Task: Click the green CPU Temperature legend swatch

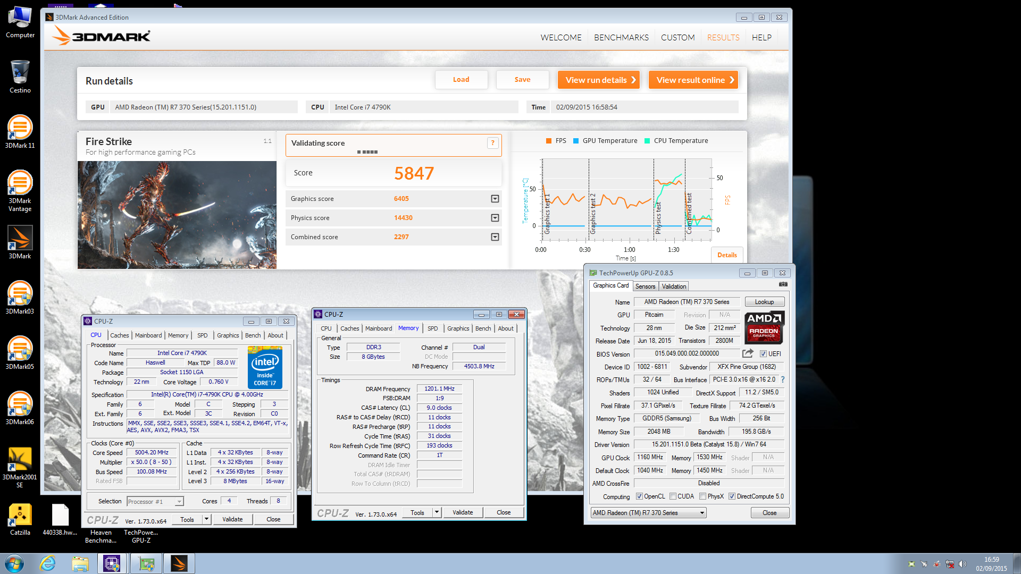Action: pyautogui.click(x=647, y=141)
